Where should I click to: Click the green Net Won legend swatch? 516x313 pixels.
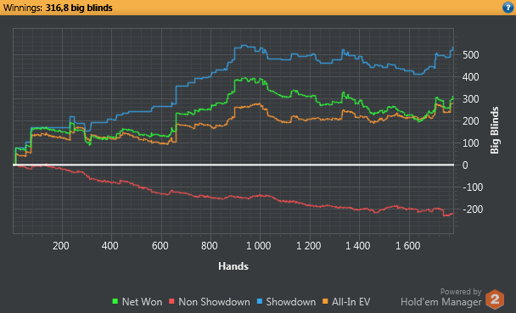pyautogui.click(x=115, y=301)
